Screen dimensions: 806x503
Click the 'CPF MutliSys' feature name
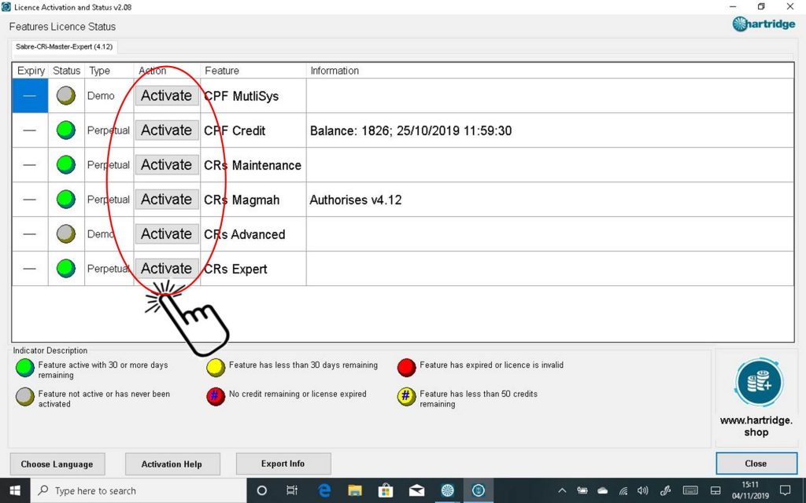tap(241, 96)
